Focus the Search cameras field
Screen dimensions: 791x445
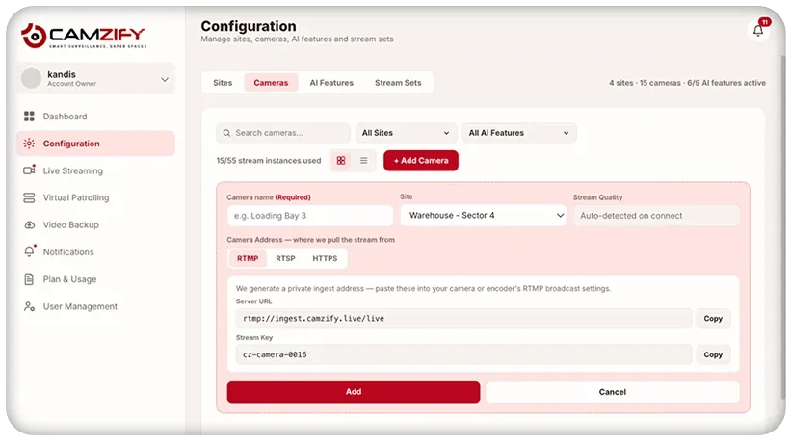tap(283, 133)
